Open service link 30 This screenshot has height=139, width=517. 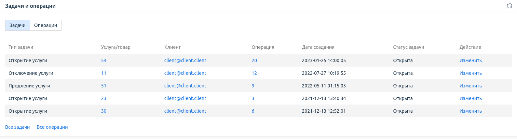pyautogui.click(x=104, y=111)
